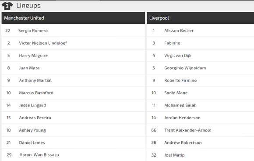Open Trent Alexander-Arnold player link
254x161 pixels.
[x=188, y=130]
